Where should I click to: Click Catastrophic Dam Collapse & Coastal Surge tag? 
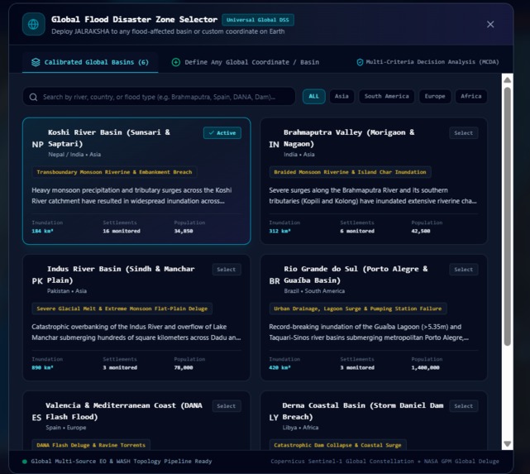337,445
